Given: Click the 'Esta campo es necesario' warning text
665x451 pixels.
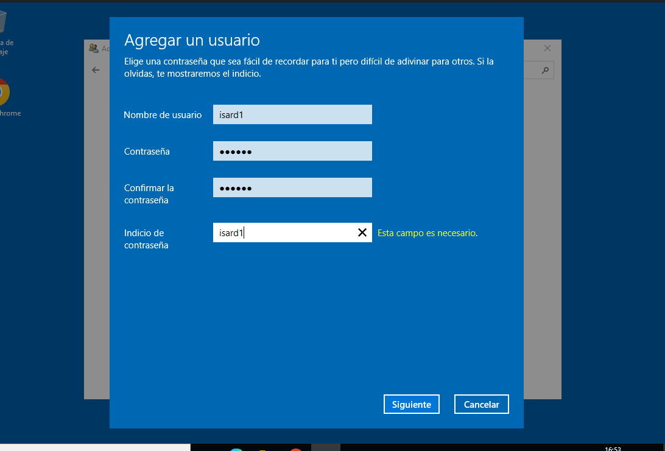Looking at the screenshot, I should point(427,233).
